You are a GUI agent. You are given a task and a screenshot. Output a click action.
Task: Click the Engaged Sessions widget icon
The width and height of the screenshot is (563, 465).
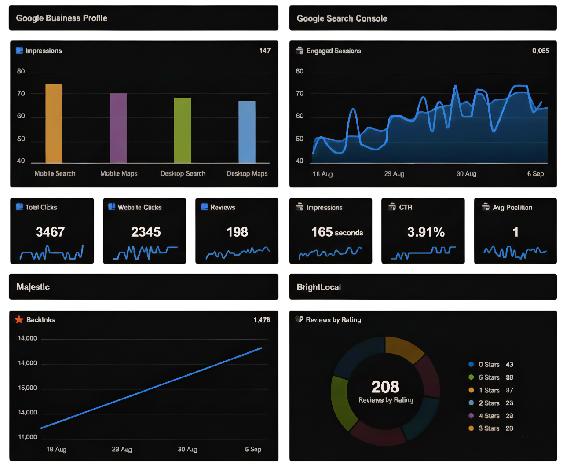[300, 51]
